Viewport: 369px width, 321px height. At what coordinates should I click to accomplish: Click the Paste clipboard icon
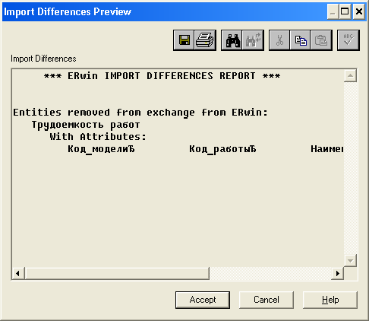pyautogui.click(x=321, y=40)
